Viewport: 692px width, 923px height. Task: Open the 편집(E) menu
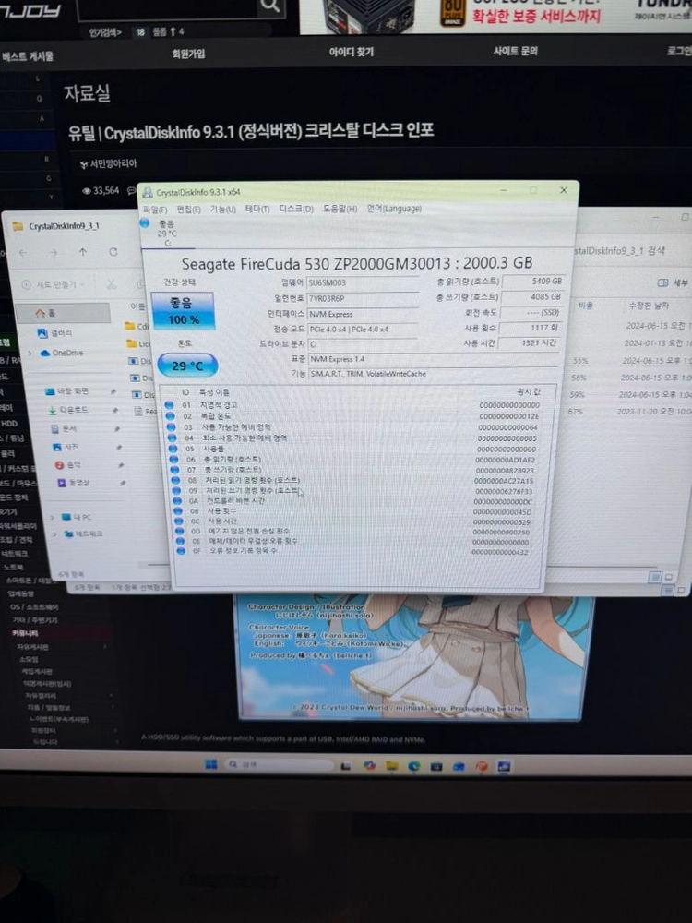pyautogui.click(x=189, y=210)
